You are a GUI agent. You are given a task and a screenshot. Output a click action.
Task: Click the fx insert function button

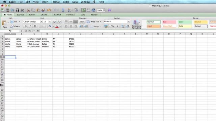click(38, 31)
